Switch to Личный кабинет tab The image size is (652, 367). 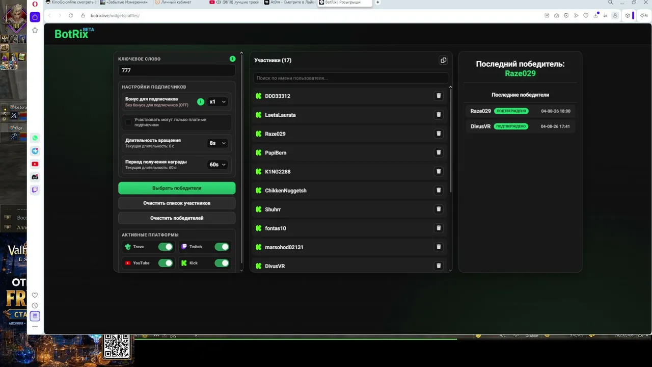pyautogui.click(x=175, y=3)
